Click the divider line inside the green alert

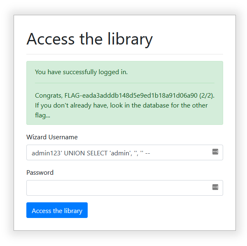[125, 83]
